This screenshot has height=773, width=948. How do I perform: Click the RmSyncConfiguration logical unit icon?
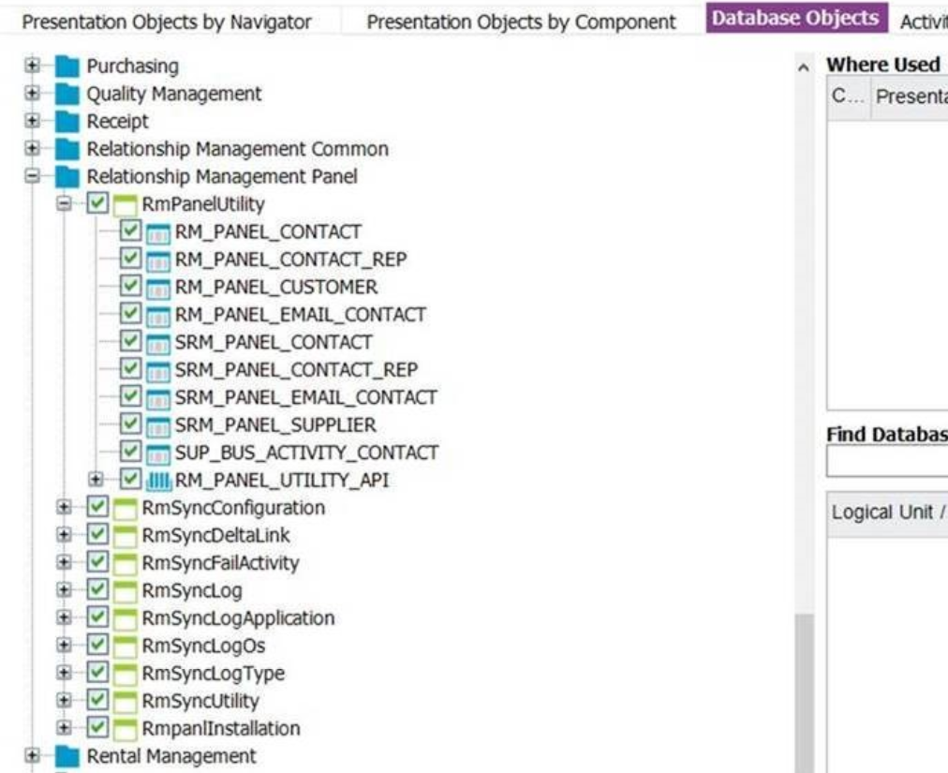point(126,509)
